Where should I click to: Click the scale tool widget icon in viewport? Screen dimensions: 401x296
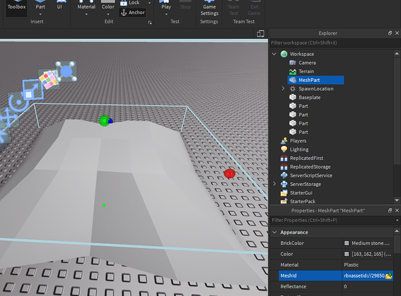pyautogui.click(x=33, y=90)
